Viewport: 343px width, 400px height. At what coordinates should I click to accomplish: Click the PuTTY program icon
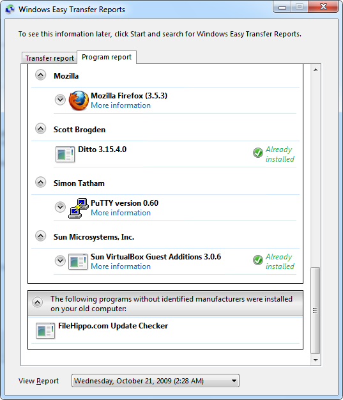click(x=79, y=208)
